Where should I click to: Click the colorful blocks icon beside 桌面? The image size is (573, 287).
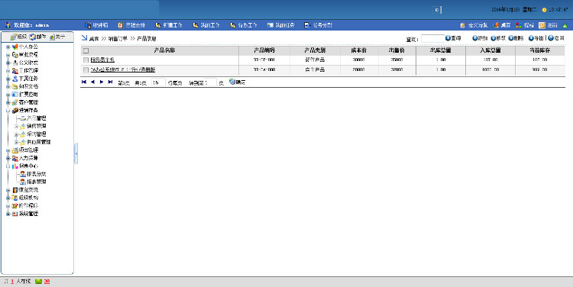coord(519,25)
